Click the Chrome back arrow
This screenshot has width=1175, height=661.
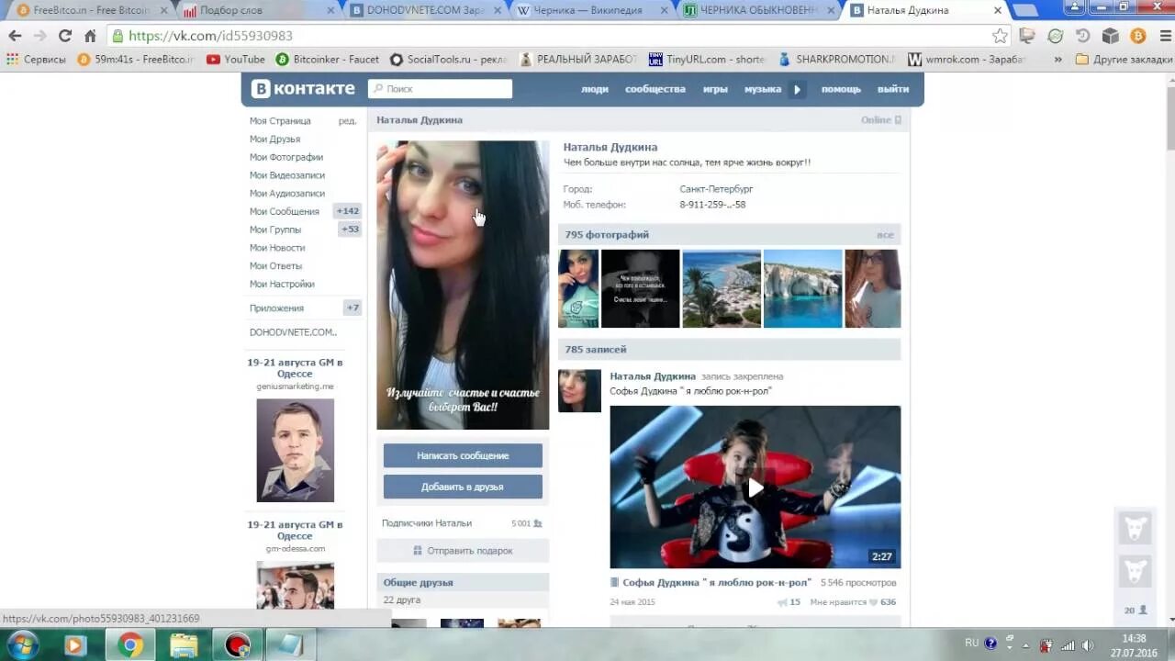15,36
